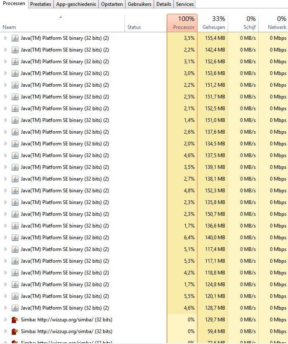The height and width of the screenshot is (344, 288).
Task: Select Java process name in 2,0% row
Action: pyautogui.click(x=65, y=144)
